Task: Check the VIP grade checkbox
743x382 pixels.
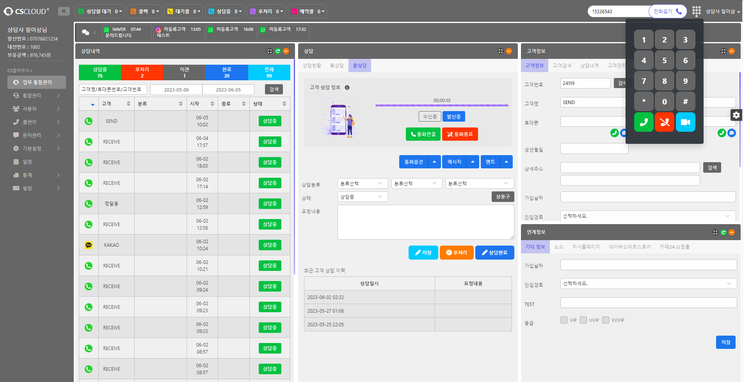Action: (564, 320)
